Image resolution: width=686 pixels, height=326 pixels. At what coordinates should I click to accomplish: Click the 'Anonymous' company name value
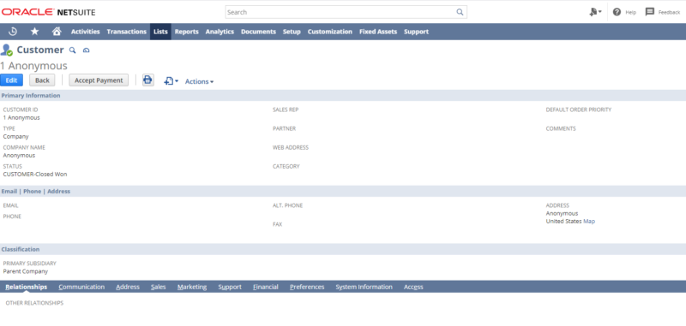[x=19, y=156]
